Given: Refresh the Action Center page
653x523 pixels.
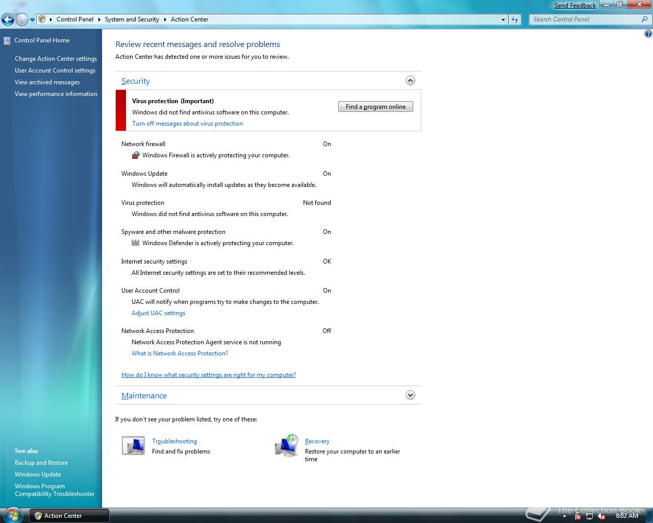Looking at the screenshot, I should [515, 19].
